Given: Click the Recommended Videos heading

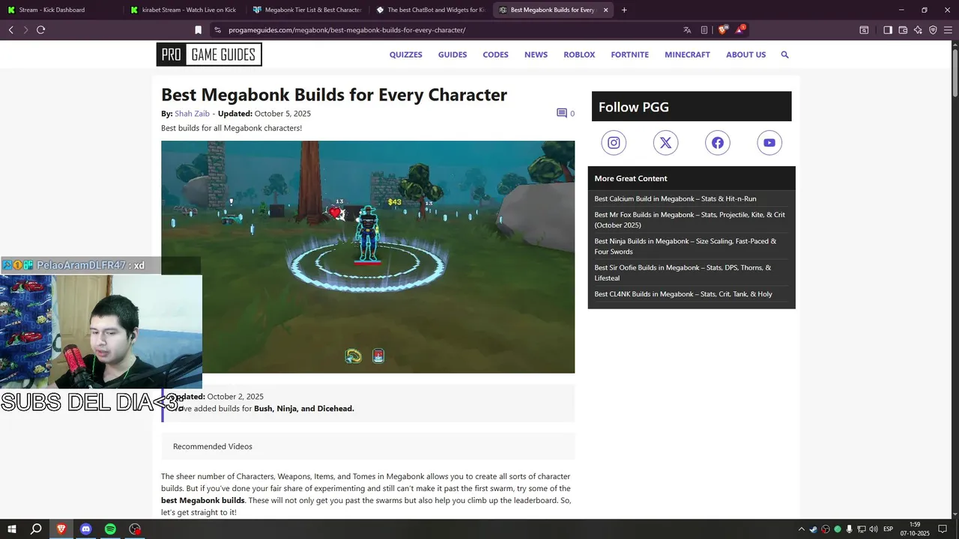Looking at the screenshot, I should coord(213,447).
